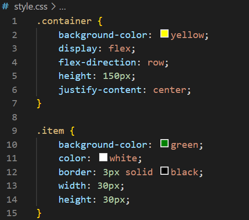This screenshot has width=249, height=220.
Task: Click the .item selector text
Action: (51, 130)
